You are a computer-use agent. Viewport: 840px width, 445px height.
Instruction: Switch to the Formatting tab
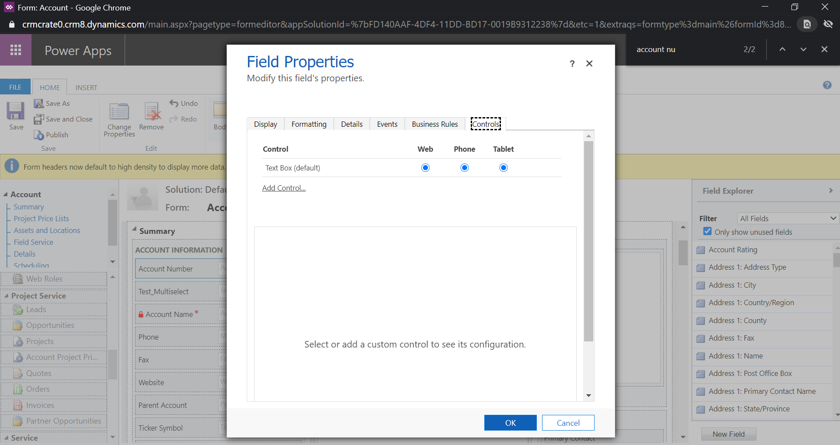coord(309,124)
